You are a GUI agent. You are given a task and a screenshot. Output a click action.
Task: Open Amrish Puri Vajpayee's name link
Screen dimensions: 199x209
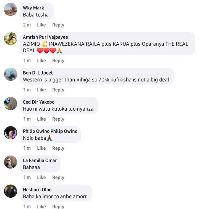tap(45, 37)
